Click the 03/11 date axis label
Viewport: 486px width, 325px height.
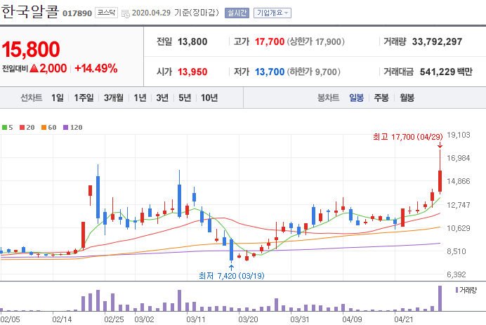195,319
